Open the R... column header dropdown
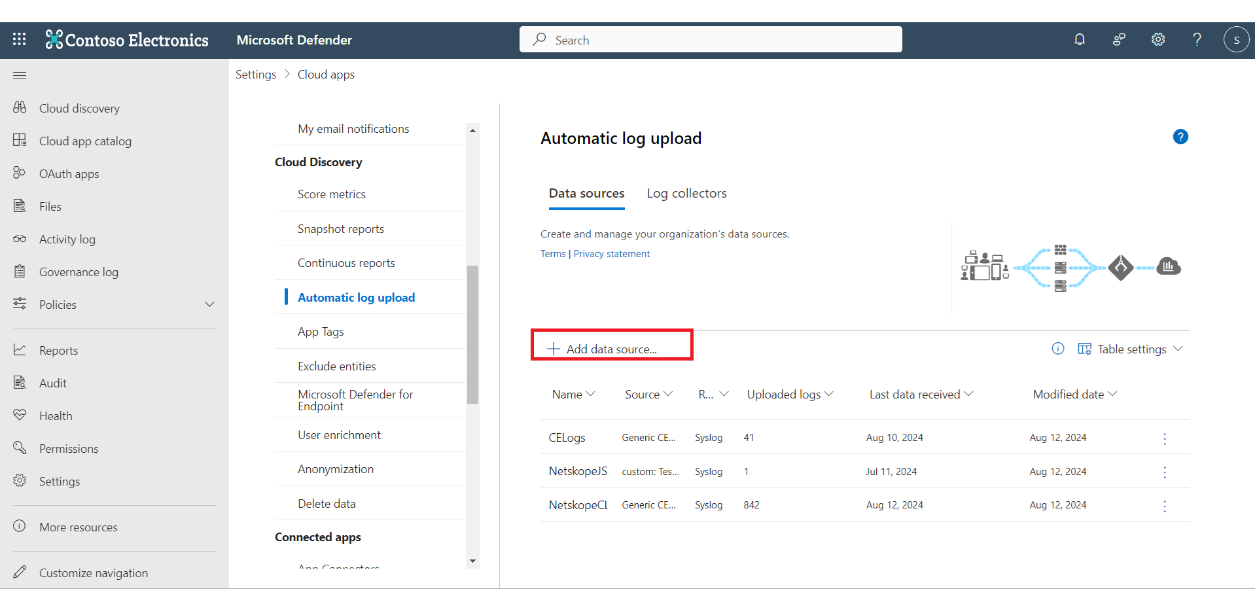The image size is (1255, 602). tap(713, 395)
